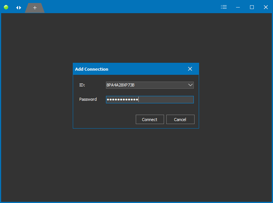Click the green connection status indicator
Image resolution: width=273 pixels, height=203 pixels.
point(6,7)
